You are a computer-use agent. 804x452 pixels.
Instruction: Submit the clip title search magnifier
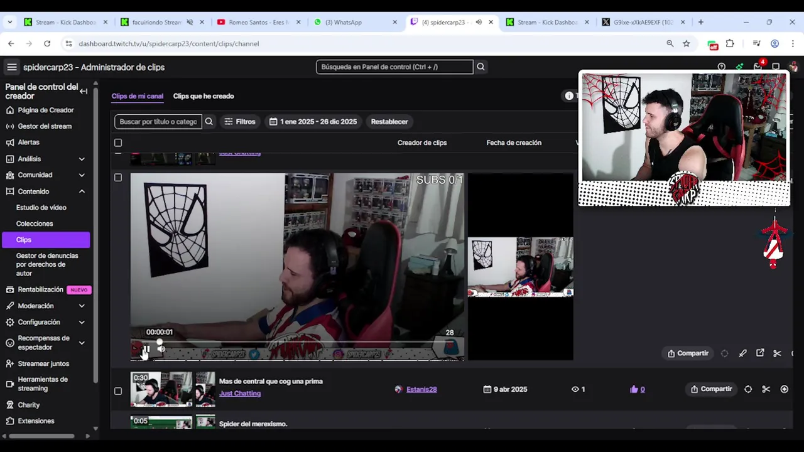point(209,122)
